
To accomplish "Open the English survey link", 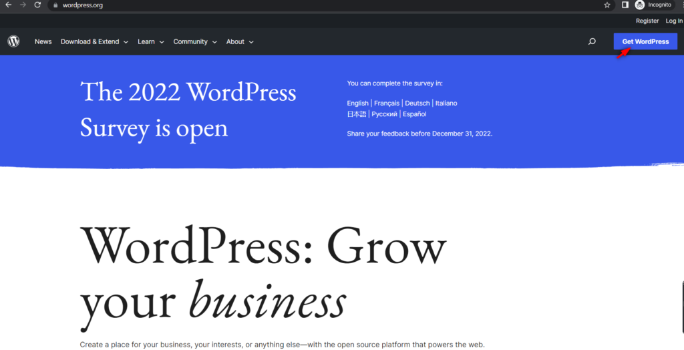I will [358, 103].
